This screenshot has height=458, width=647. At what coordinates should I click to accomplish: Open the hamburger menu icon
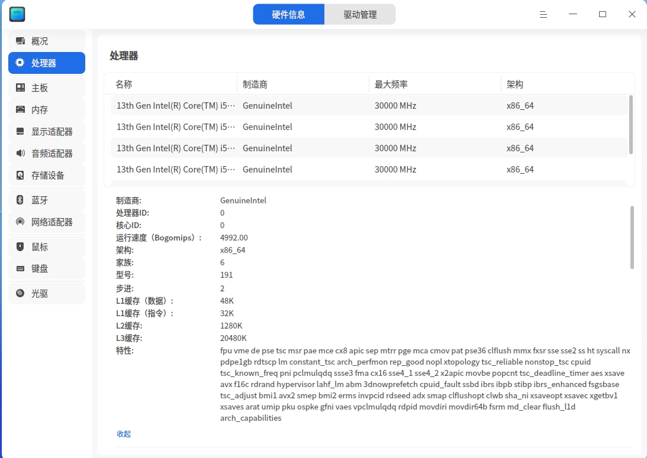click(543, 14)
